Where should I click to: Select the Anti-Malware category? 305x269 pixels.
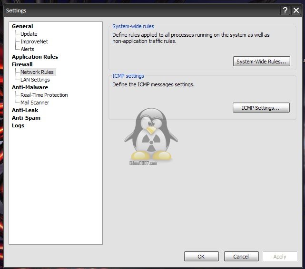tap(30, 87)
